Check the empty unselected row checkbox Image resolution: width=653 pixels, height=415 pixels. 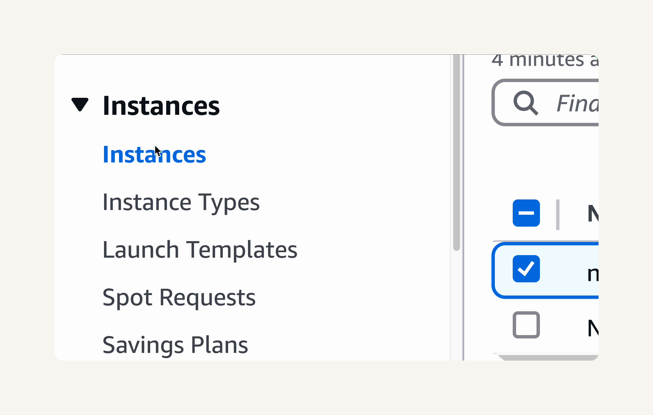click(x=526, y=325)
